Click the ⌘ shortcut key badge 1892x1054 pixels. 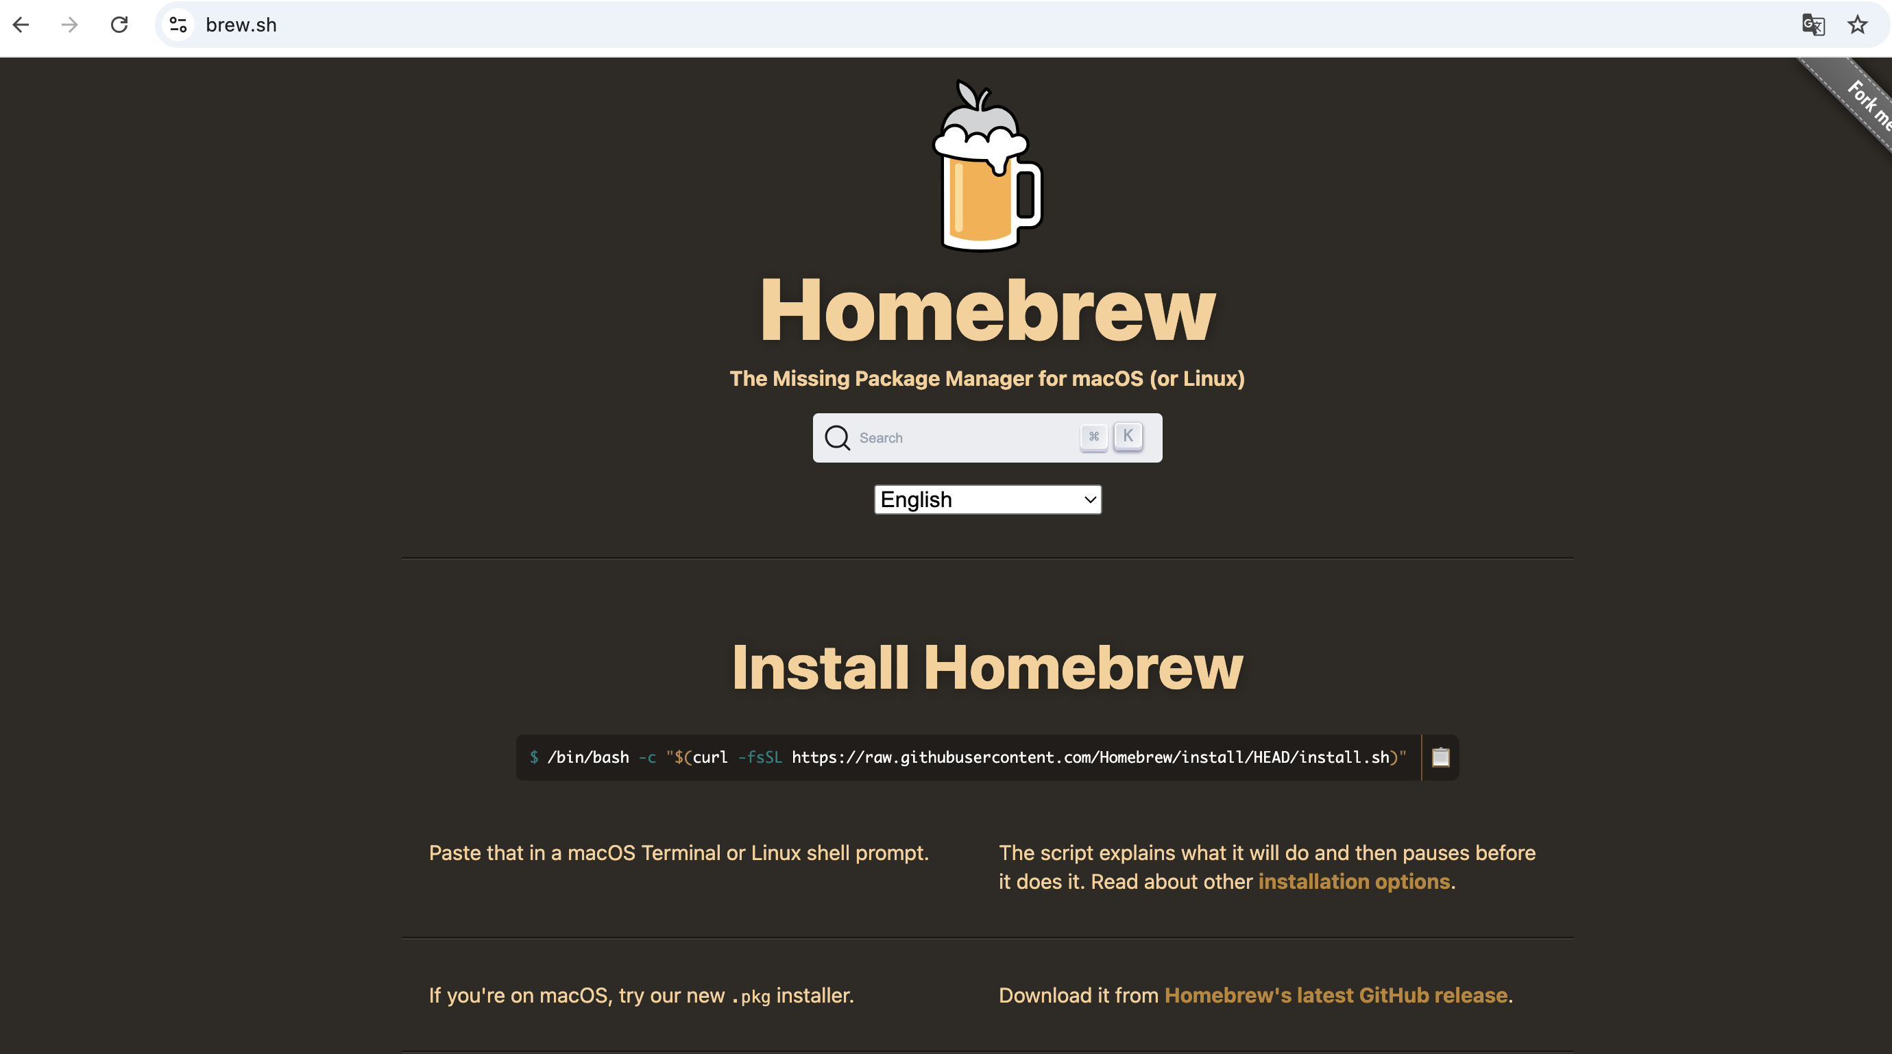1093,437
